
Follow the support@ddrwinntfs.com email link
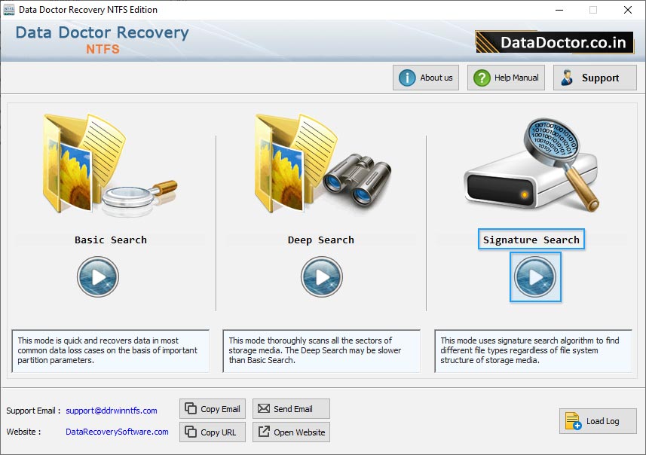pos(112,411)
